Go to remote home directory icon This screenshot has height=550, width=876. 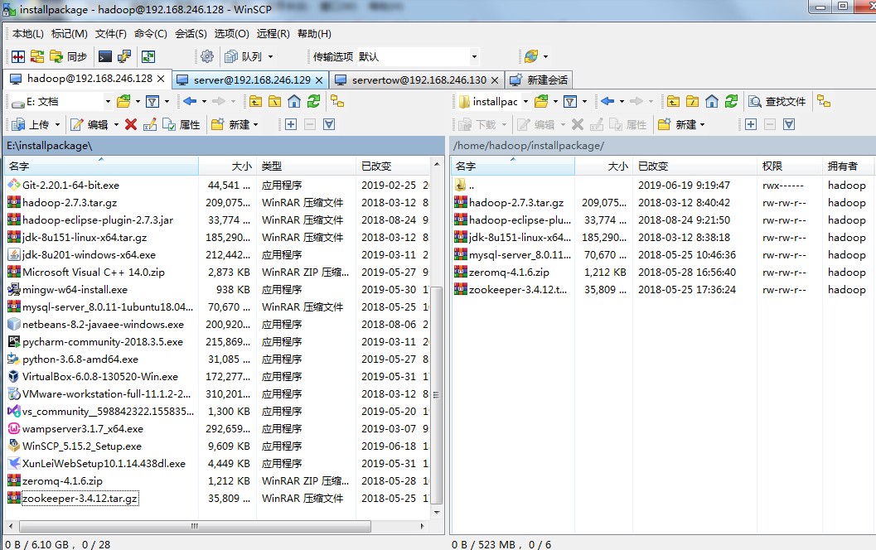pos(712,102)
